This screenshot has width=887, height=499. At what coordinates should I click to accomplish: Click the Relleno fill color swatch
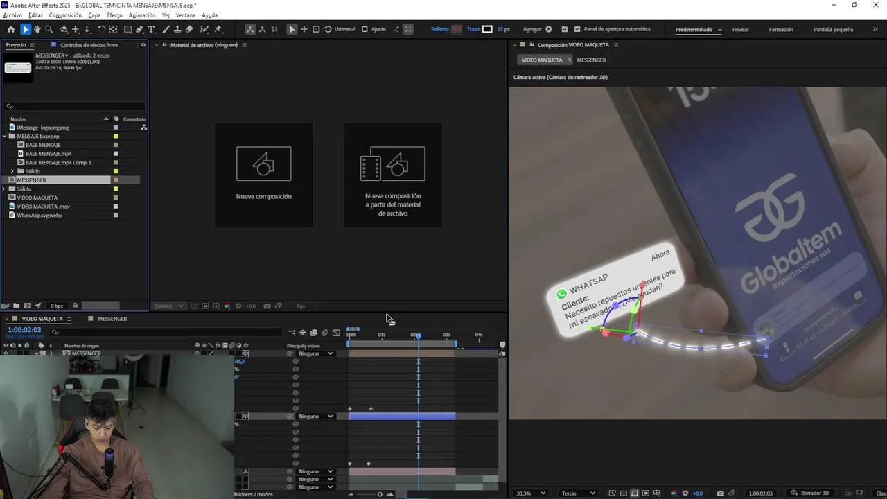pyautogui.click(x=457, y=29)
